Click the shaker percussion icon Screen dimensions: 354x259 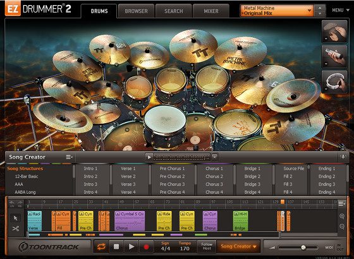pyautogui.click(x=334, y=56)
